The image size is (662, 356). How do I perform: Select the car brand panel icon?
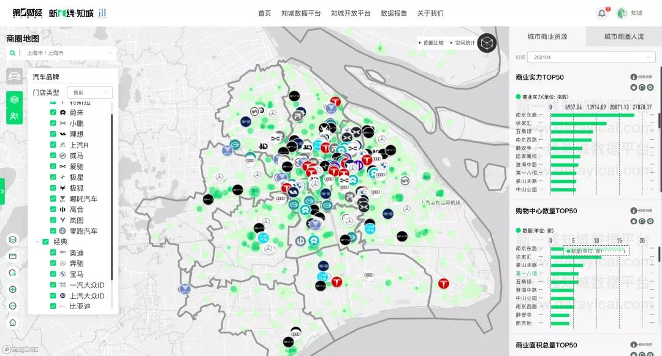tap(14, 77)
